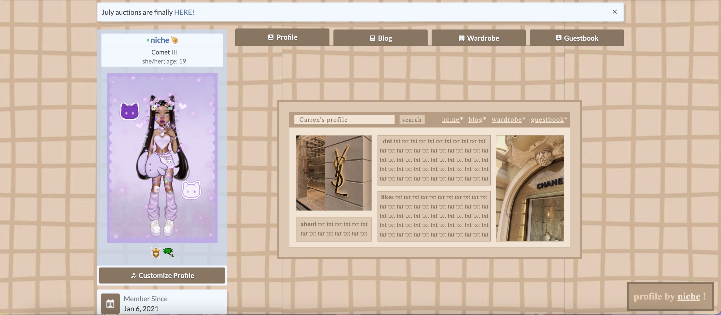721x315 pixels.
Task: Click the 'Comet III' rank text
Action: [164, 52]
